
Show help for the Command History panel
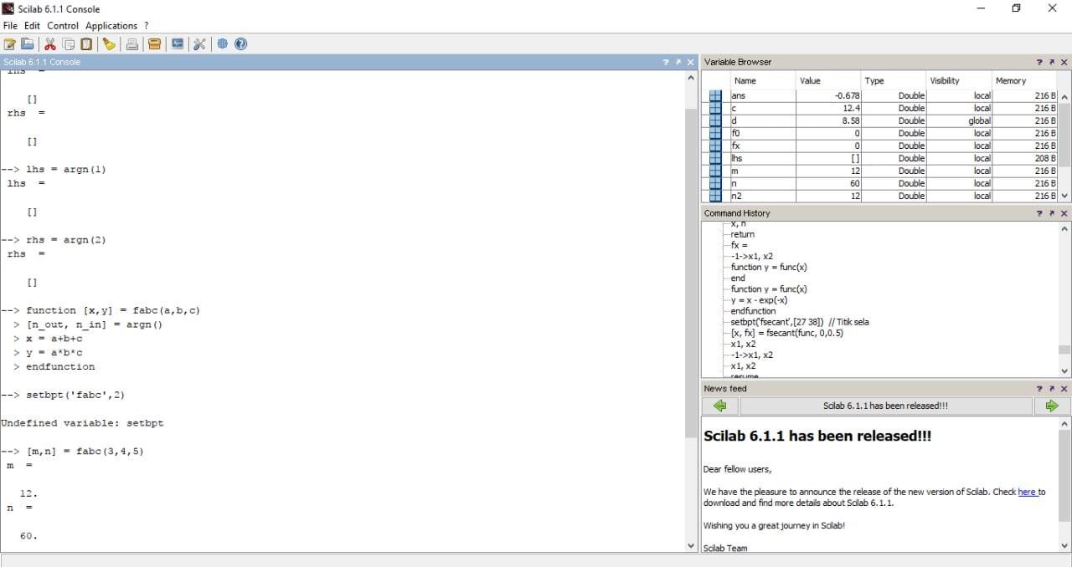point(1039,214)
